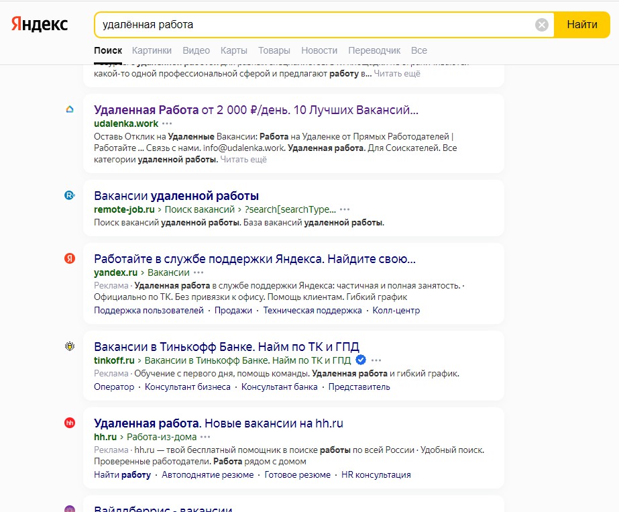
Task: Open Удаленная работа. Новые вакансии на hh.ru
Action: (219, 423)
